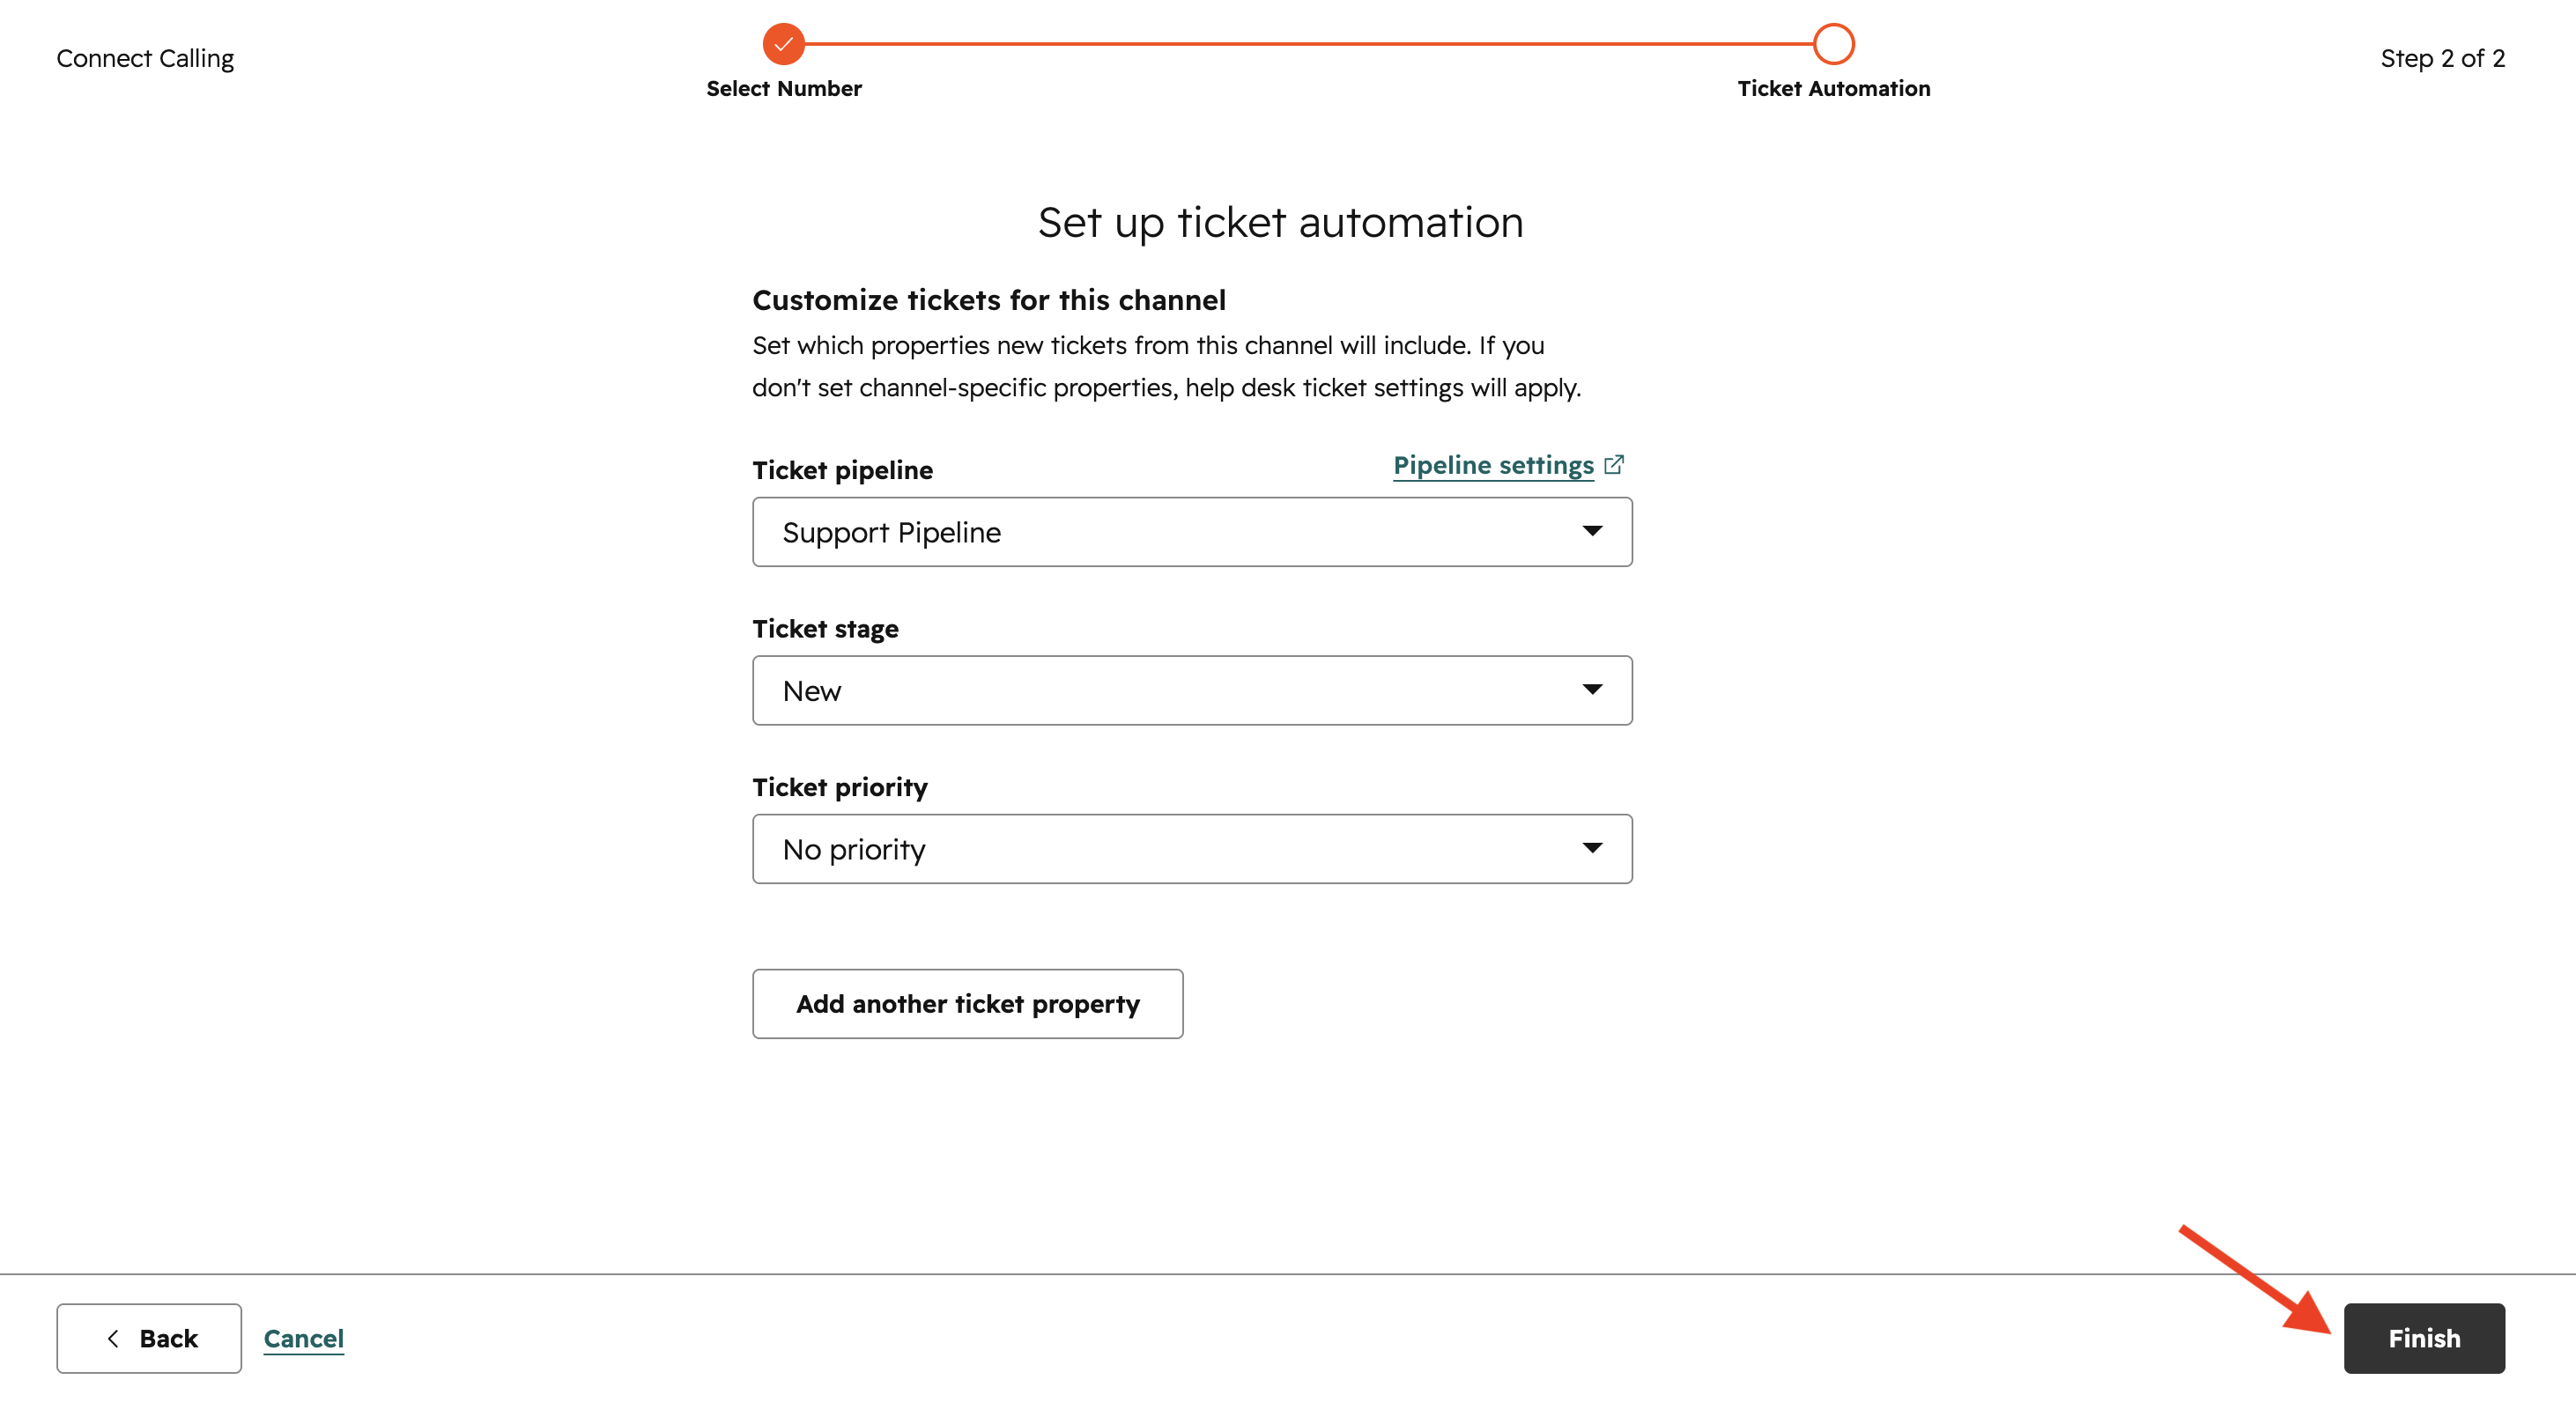
Task: Click the caret arrow in Ticket stage field
Action: click(1592, 690)
